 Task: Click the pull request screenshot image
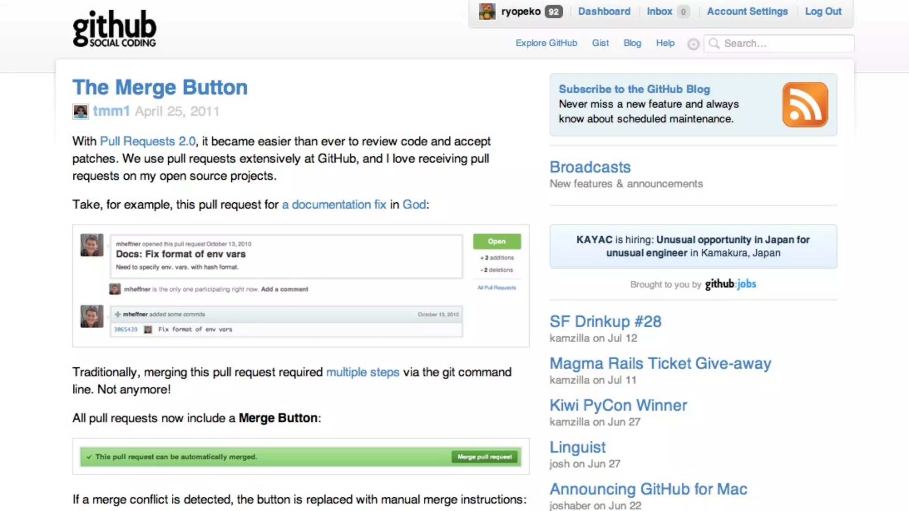(300, 286)
